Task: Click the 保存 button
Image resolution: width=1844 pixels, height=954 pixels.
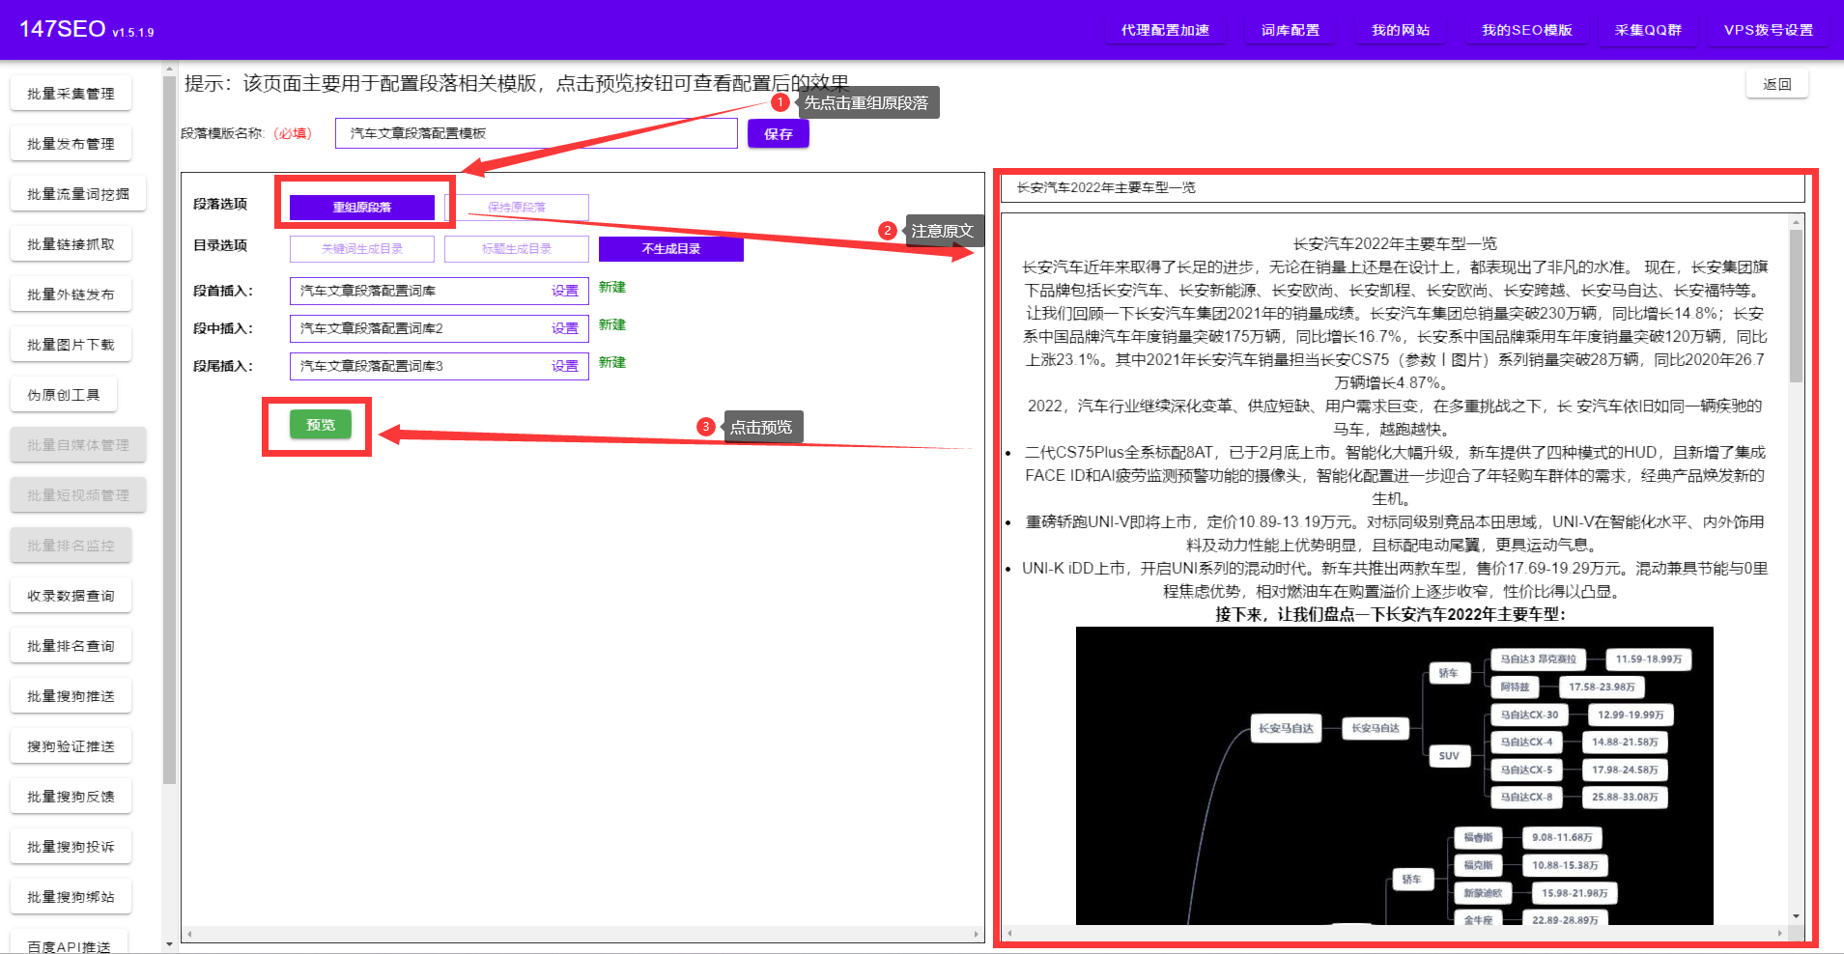Action: pyautogui.click(x=779, y=133)
